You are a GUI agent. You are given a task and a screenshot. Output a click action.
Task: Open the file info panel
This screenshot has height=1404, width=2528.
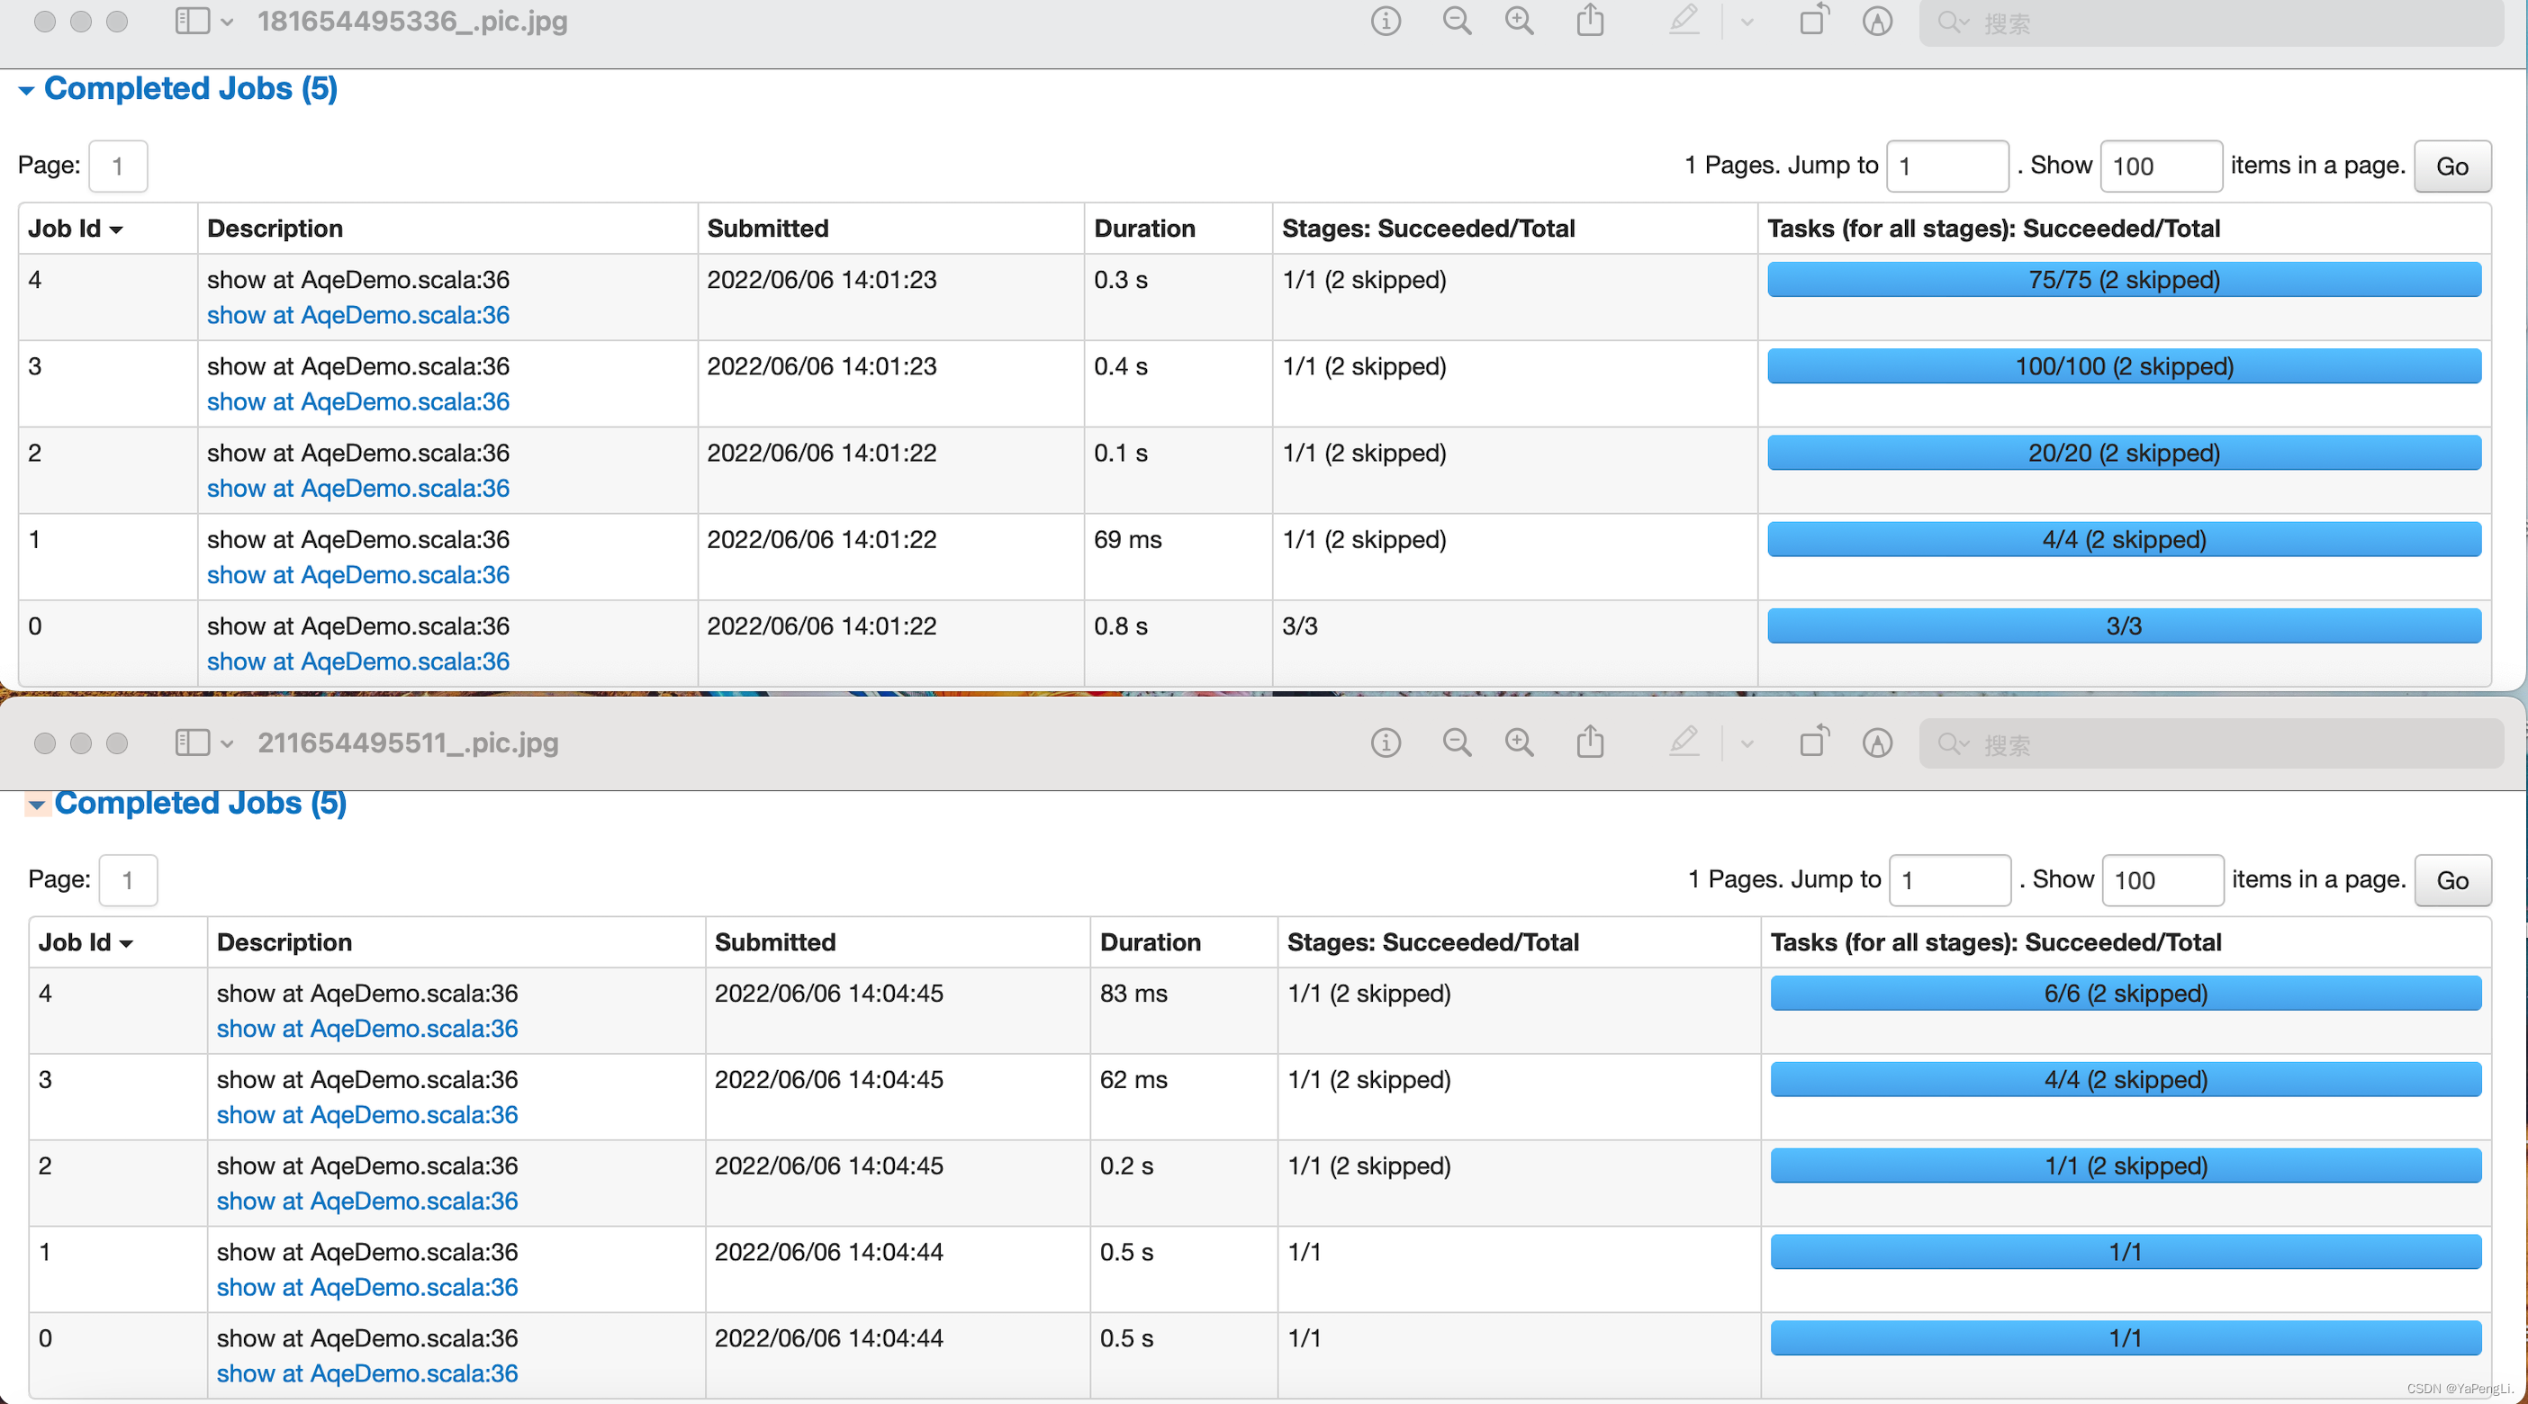pyautogui.click(x=1385, y=21)
